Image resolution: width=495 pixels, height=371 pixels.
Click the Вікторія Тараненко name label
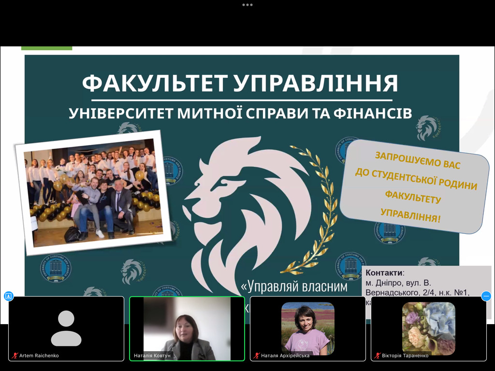point(406,356)
